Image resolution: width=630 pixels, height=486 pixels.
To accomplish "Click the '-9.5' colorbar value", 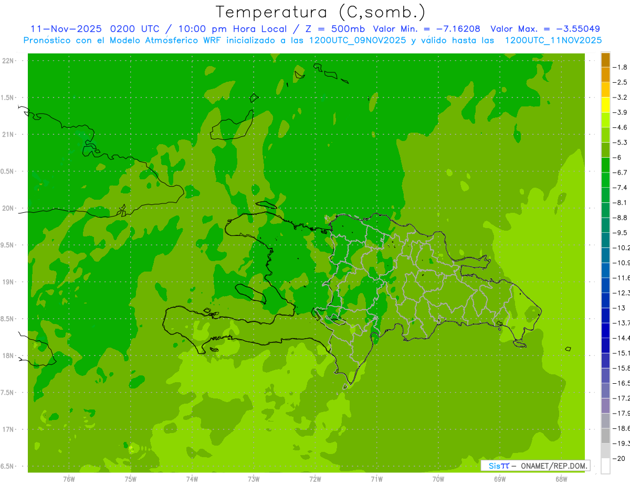I will point(621,233).
